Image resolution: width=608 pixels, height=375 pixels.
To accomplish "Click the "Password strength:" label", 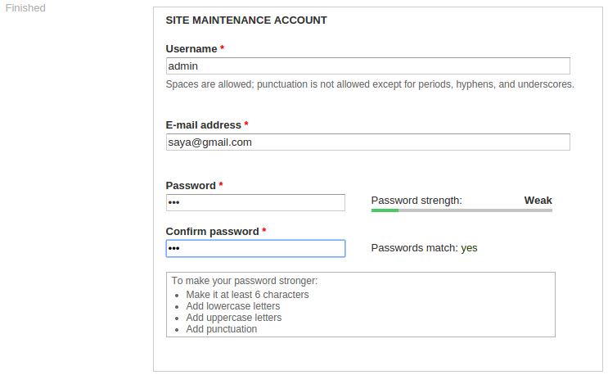I will pyautogui.click(x=417, y=201).
